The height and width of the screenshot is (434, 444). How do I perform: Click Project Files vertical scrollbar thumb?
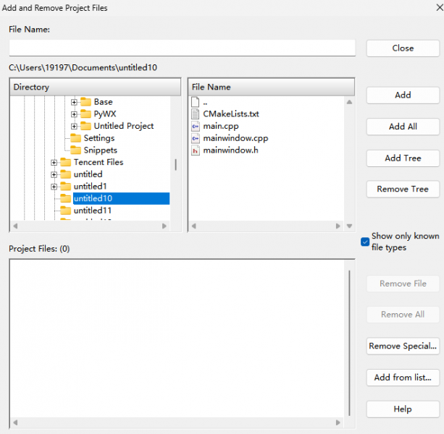click(x=349, y=343)
